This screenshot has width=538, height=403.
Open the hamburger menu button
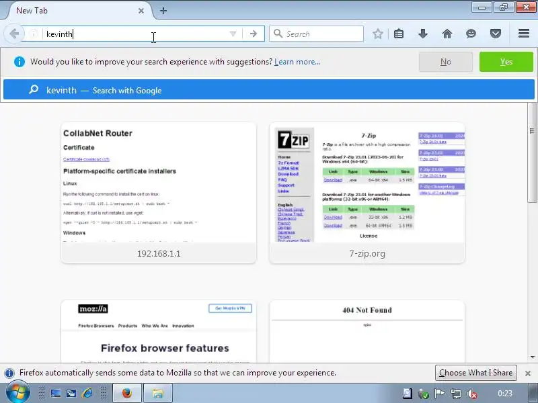point(524,34)
